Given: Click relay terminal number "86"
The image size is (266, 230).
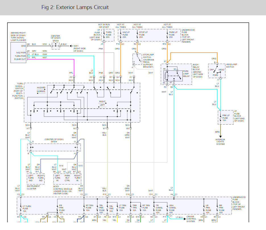Looking at the screenshot, I should [164, 69].
